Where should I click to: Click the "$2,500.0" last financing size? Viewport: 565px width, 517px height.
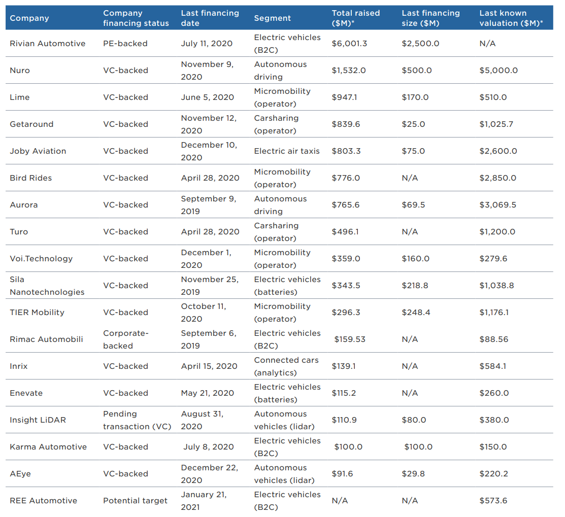click(x=420, y=44)
